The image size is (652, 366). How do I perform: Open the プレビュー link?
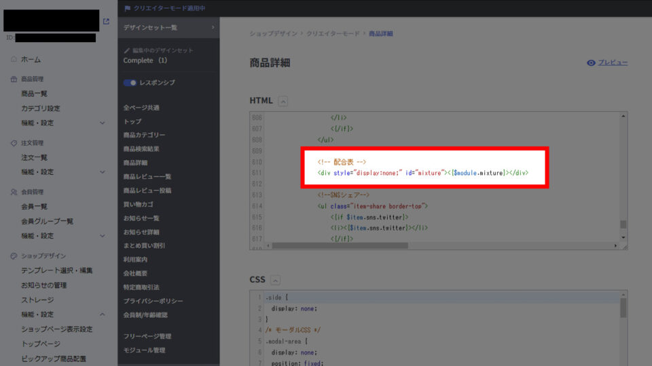coord(613,63)
